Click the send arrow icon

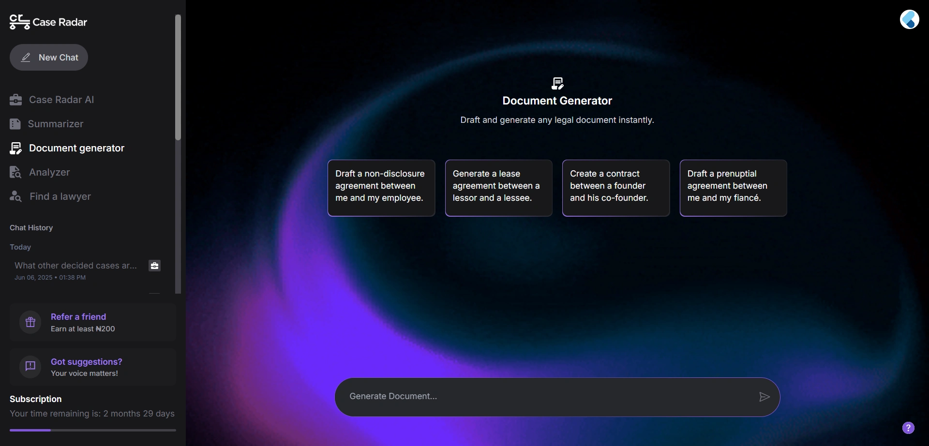pos(764,397)
